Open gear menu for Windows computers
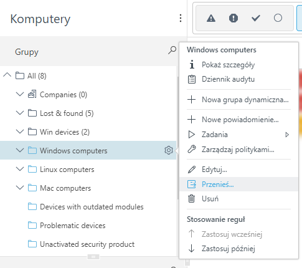 169,150
